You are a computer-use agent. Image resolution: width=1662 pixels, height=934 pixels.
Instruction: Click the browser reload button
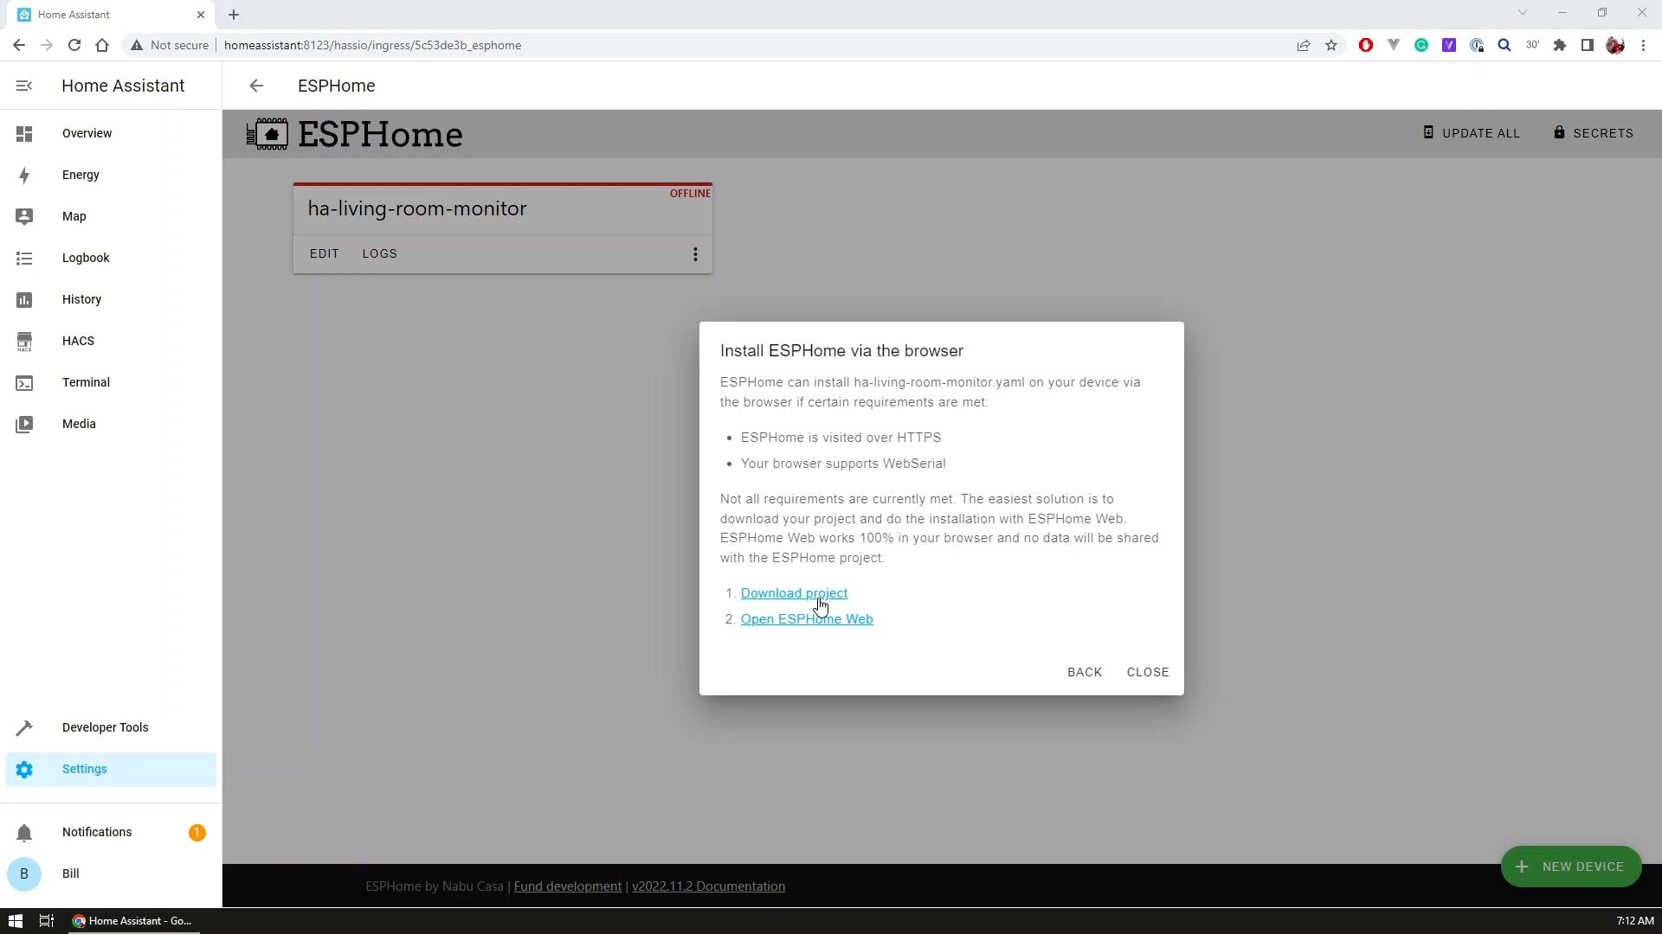click(x=74, y=45)
